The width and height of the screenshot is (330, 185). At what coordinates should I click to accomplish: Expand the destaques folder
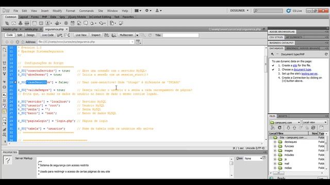pyautogui.click(x=275, y=142)
